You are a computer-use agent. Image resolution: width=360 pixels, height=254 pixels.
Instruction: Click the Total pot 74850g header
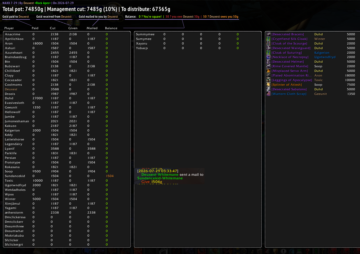pos(23,9)
